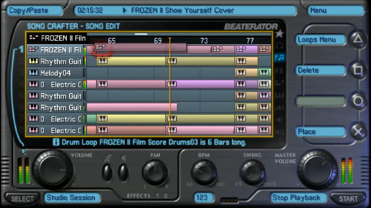Click the SELECT button
371x208 pixels.
[x=22, y=199]
